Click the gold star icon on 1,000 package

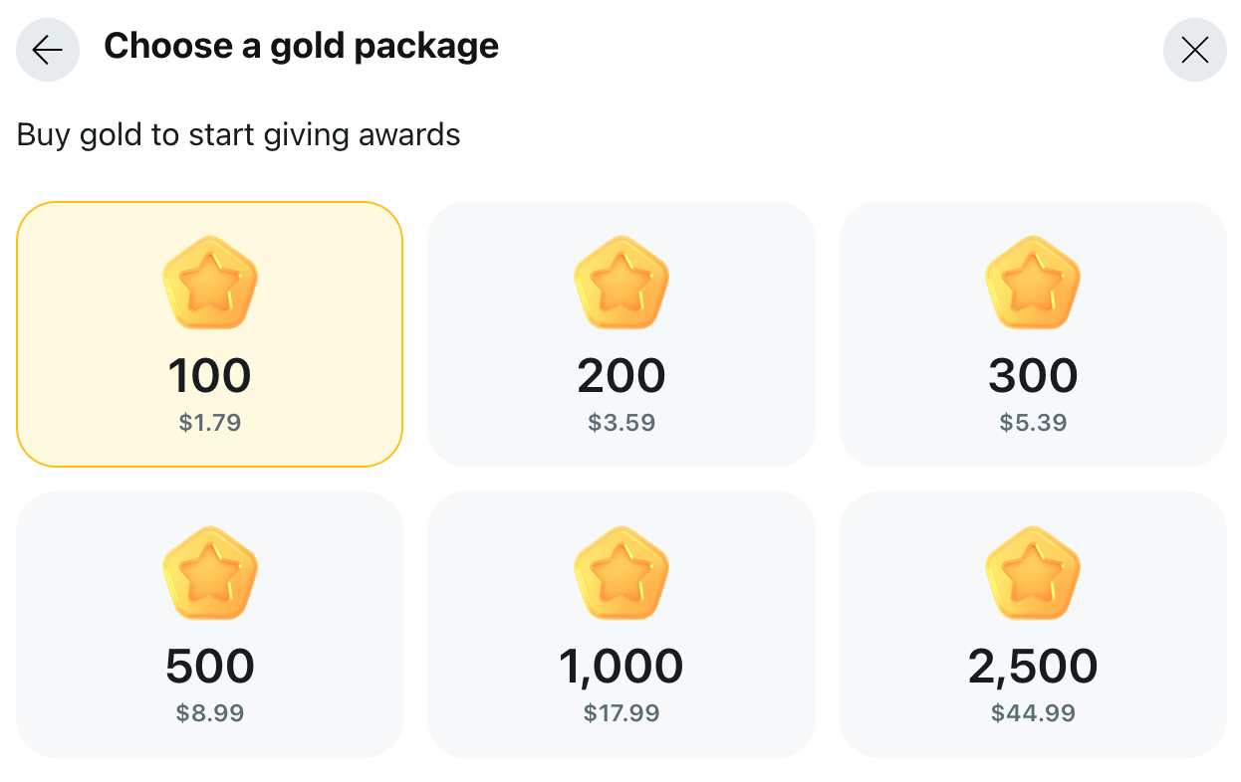click(621, 572)
